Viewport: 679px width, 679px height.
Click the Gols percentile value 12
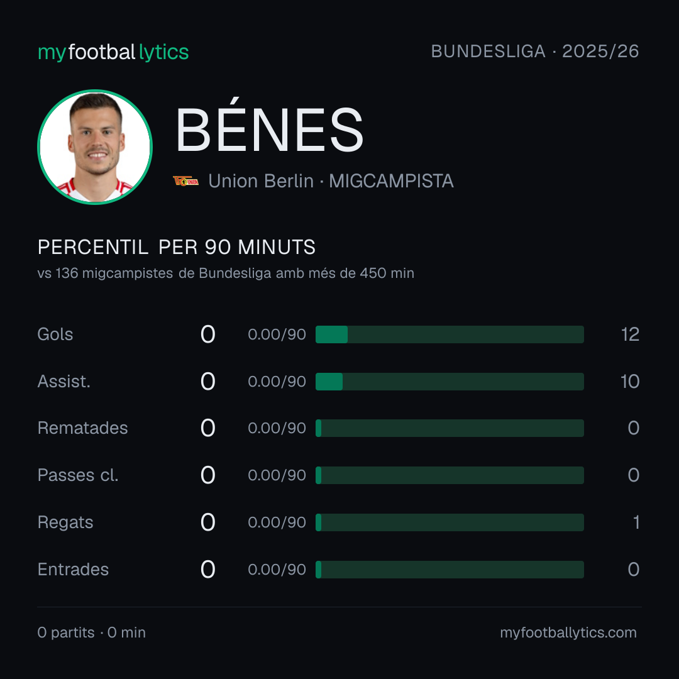[630, 334]
